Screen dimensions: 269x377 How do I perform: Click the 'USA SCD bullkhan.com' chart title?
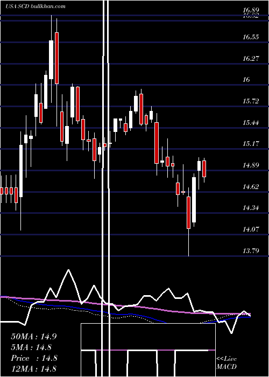point(36,6)
